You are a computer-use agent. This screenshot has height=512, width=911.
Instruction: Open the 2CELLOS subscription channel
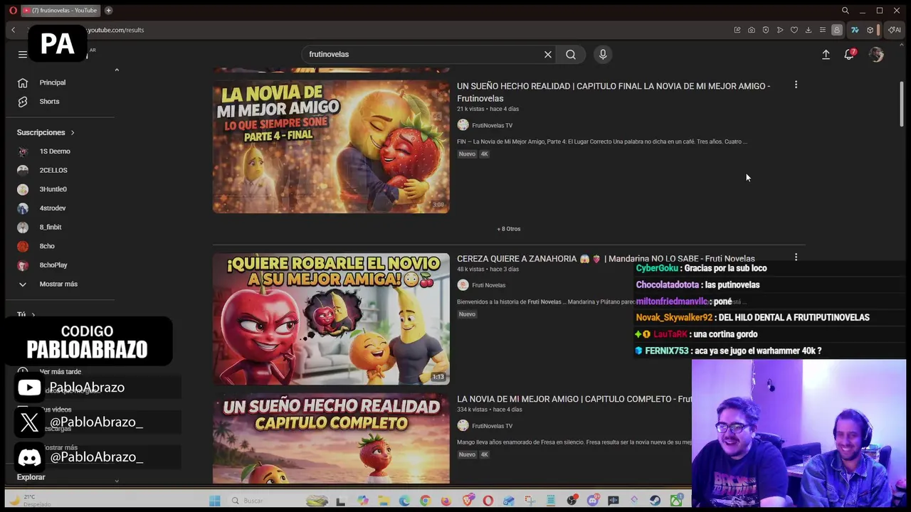53,170
